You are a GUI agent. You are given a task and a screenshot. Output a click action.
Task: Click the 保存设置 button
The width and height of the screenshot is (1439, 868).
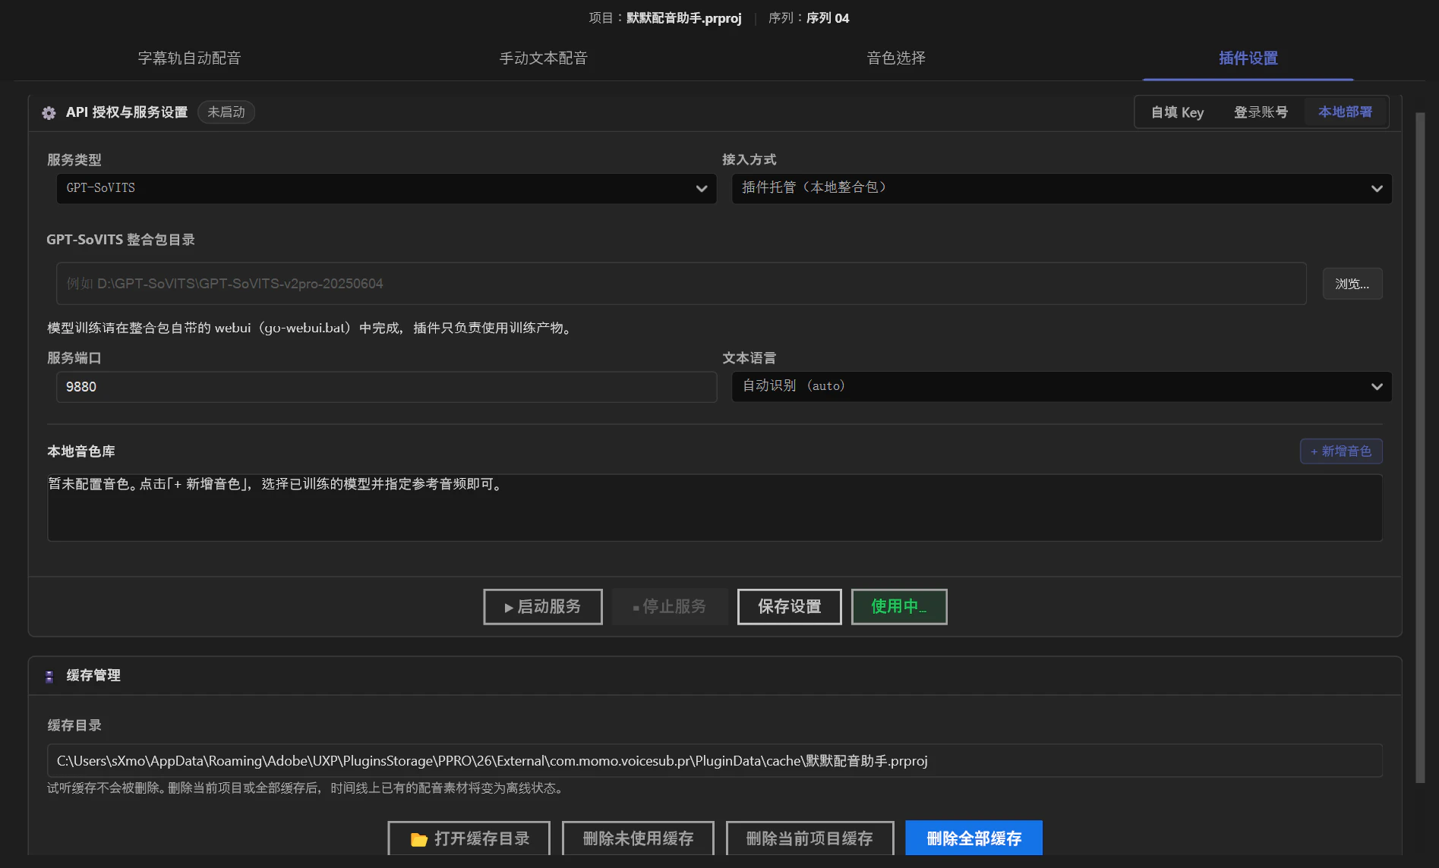click(x=789, y=607)
